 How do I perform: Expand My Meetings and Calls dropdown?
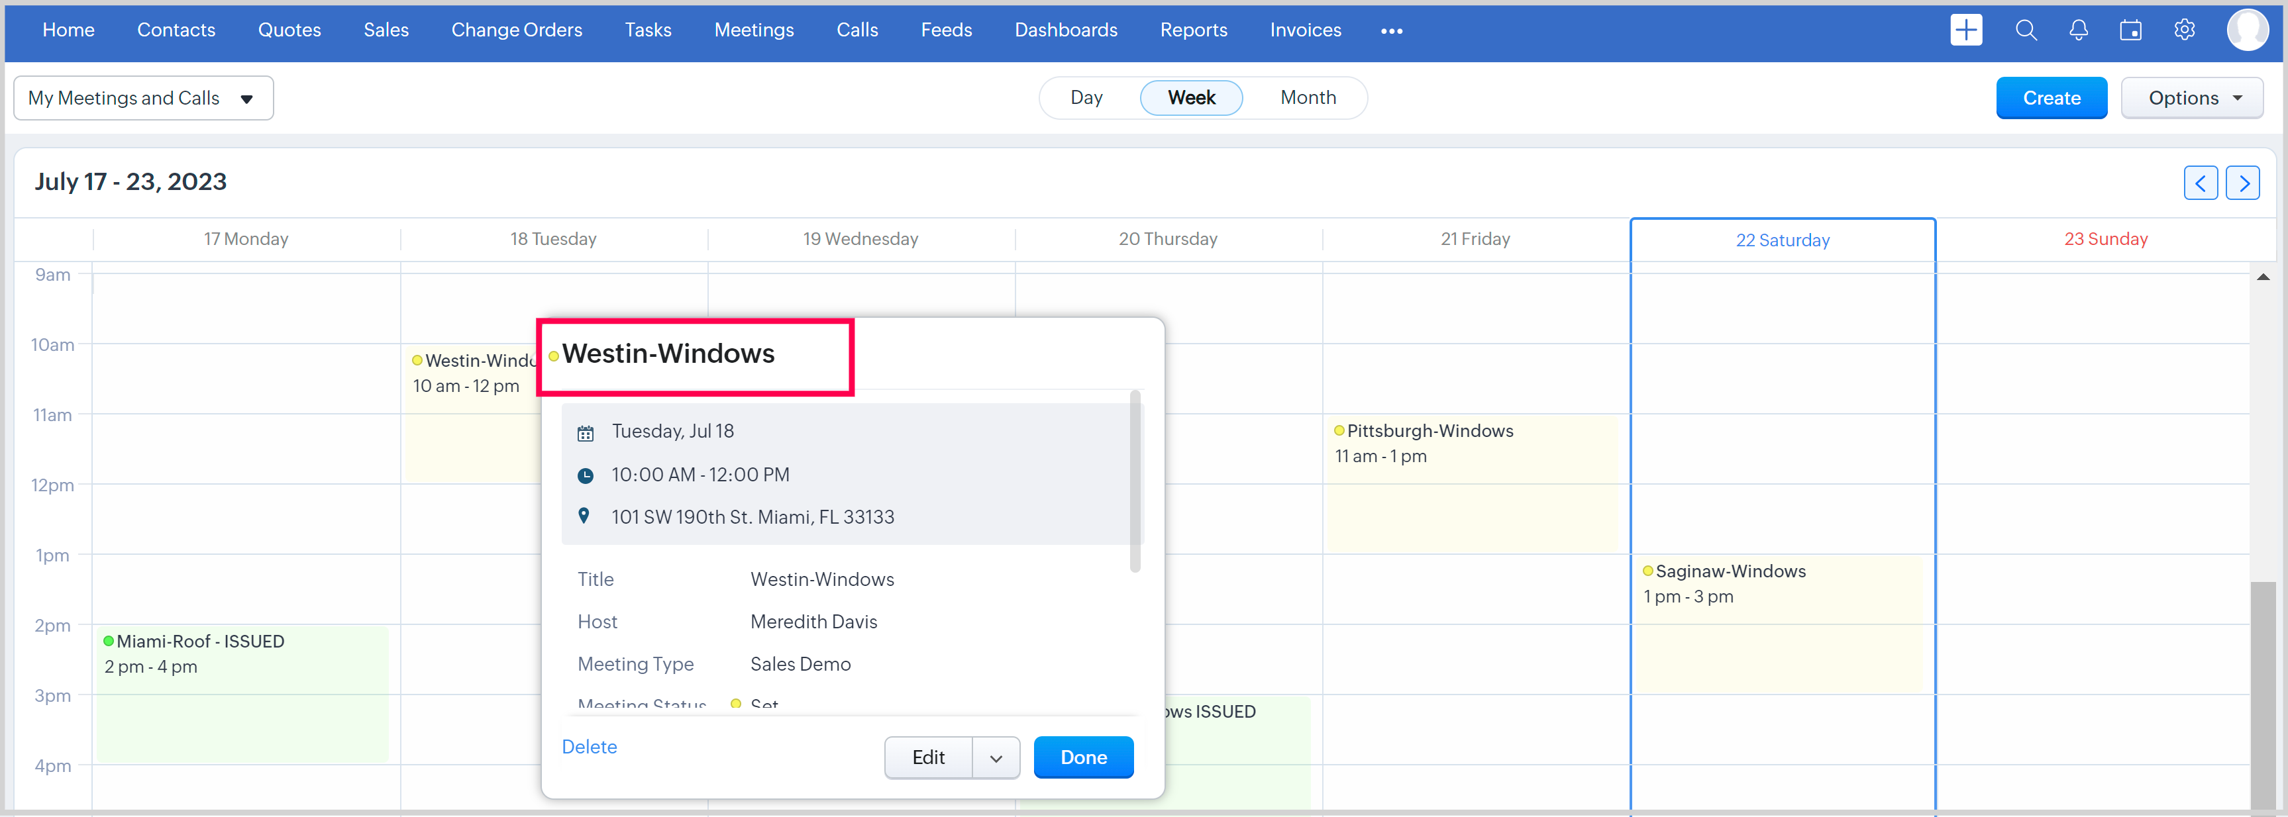coord(143,98)
